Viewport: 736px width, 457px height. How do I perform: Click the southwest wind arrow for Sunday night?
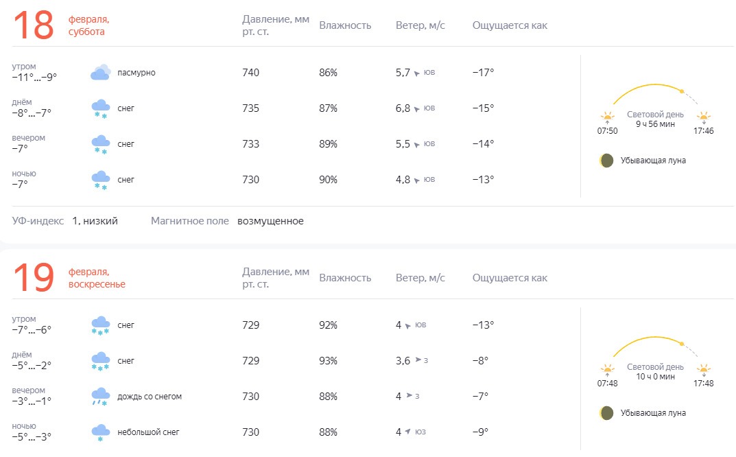(407, 432)
